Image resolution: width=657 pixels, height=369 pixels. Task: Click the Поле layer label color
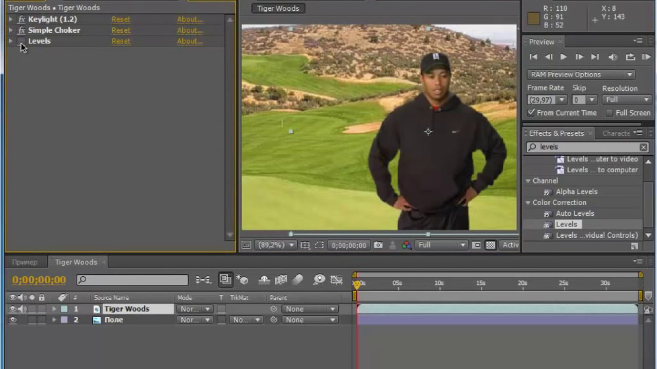pyautogui.click(x=64, y=320)
